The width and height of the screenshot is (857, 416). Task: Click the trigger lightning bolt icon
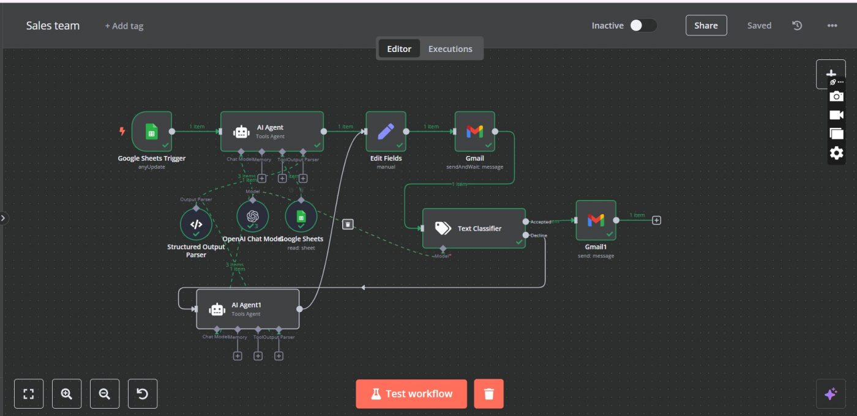pyautogui.click(x=122, y=131)
